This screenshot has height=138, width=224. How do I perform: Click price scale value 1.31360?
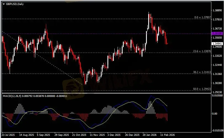(217, 74)
